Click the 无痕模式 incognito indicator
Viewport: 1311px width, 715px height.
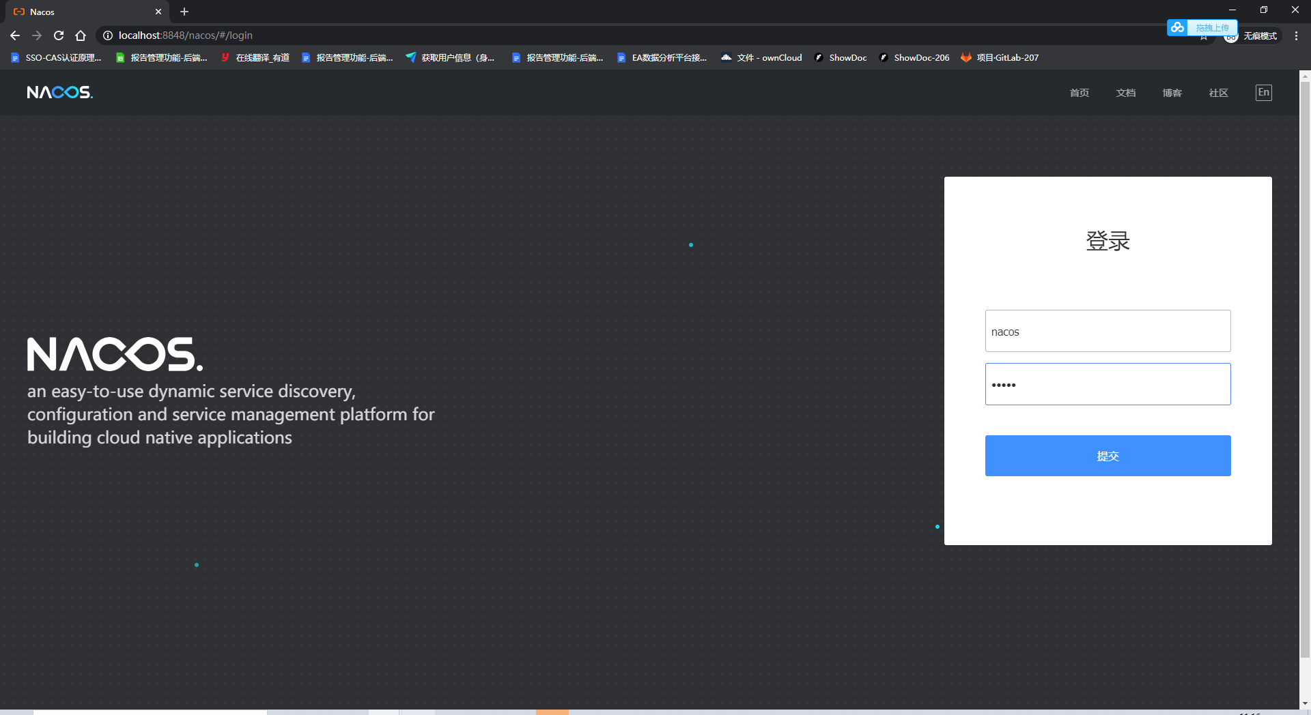pyautogui.click(x=1252, y=36)
